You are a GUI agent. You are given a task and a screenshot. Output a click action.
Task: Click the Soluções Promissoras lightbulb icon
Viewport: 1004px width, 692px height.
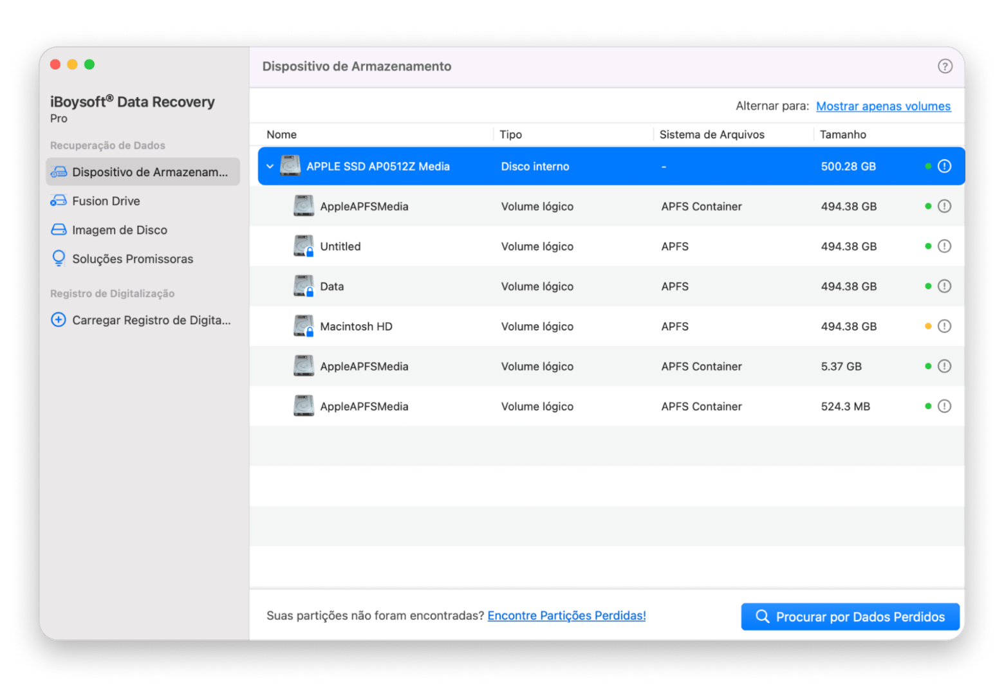coord(59,259)
